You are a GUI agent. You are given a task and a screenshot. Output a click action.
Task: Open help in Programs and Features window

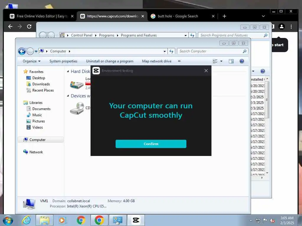(262, 71)
